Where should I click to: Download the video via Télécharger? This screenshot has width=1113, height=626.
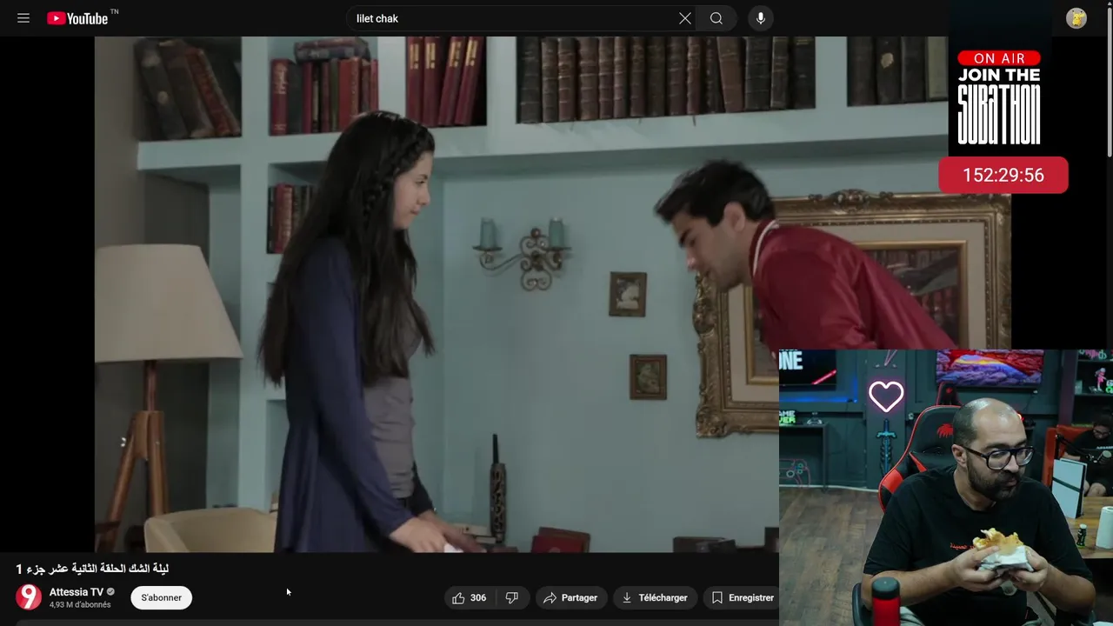[655, 597]
